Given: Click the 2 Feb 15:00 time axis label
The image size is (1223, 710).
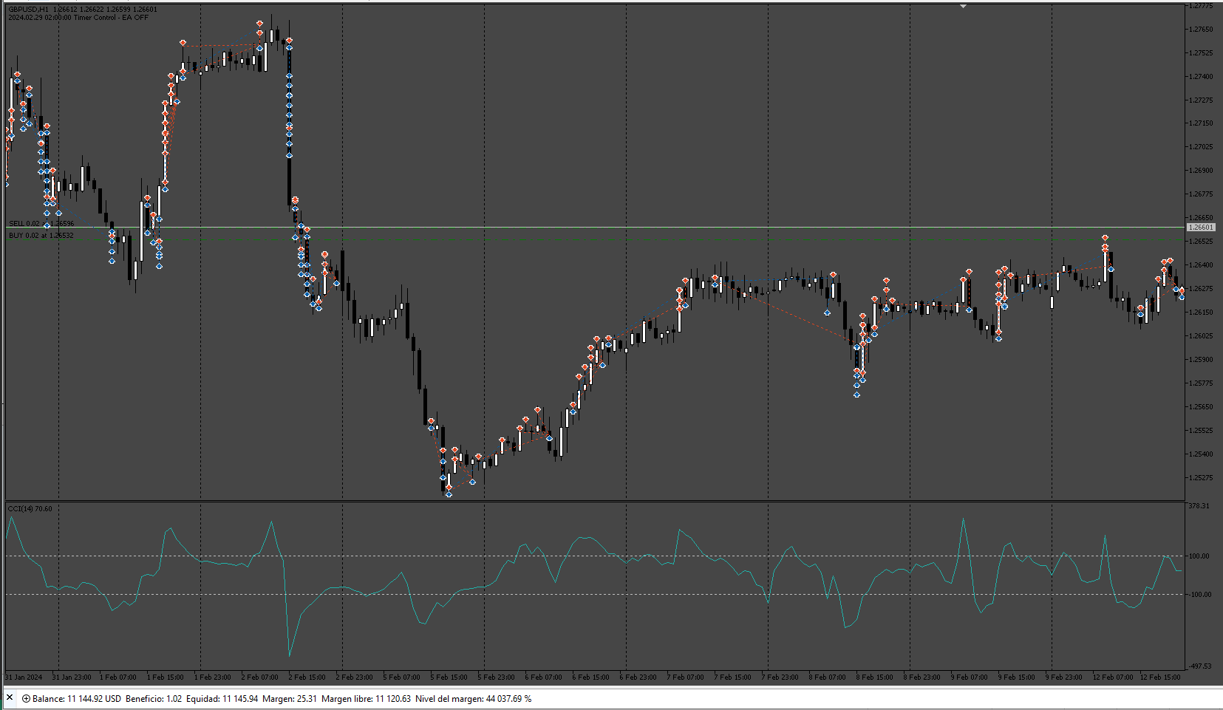Looking at the screenshot, I should click(x=307, y=677).
